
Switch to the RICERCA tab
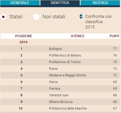100,3
